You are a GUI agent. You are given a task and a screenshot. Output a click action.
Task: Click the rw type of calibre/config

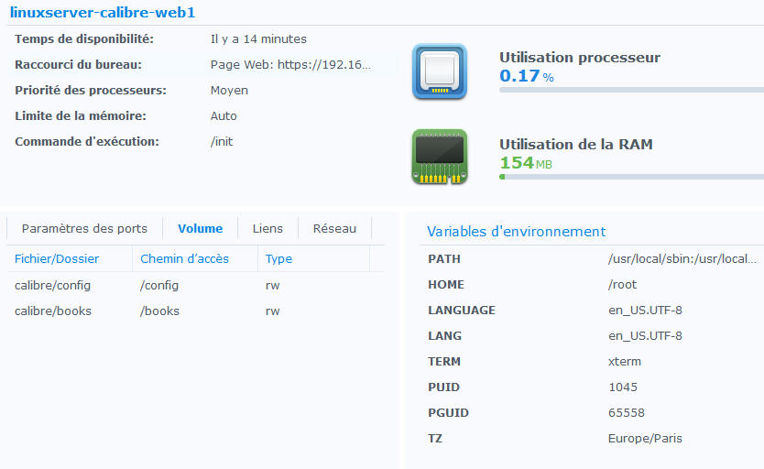[x=272, y=286]
